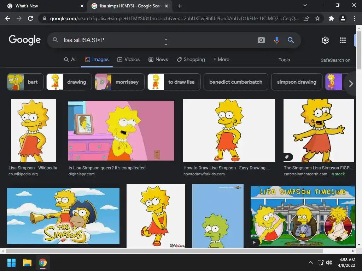Click the browser forward arrow
The height and width of the screenshot is (271, 362).
click(19, 18)
